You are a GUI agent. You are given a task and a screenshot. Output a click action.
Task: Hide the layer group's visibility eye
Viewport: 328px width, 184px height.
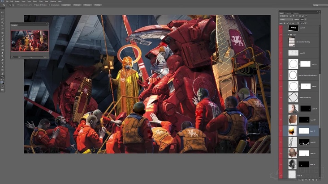[x=281, y=34]
